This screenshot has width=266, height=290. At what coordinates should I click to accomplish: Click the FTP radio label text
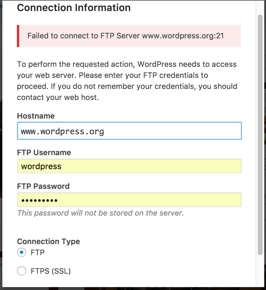tap(38, 253)
